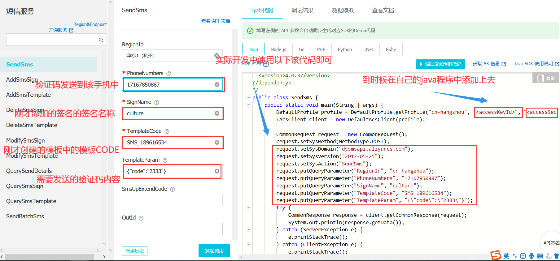Viewport: 560px width, 261px height.
Task: Open the Region&Endpoint link
Action: (90, 24)
